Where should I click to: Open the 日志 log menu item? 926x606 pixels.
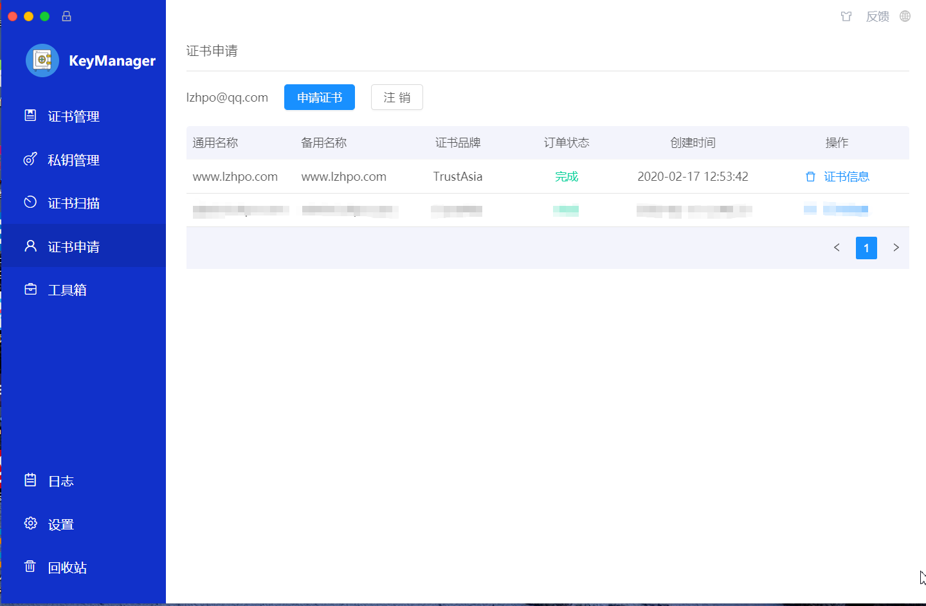pyautogui.click(x=60, y=481)
